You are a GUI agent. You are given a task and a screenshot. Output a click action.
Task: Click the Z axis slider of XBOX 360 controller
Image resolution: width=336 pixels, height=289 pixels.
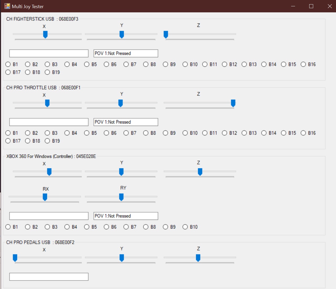click(200, 172)
